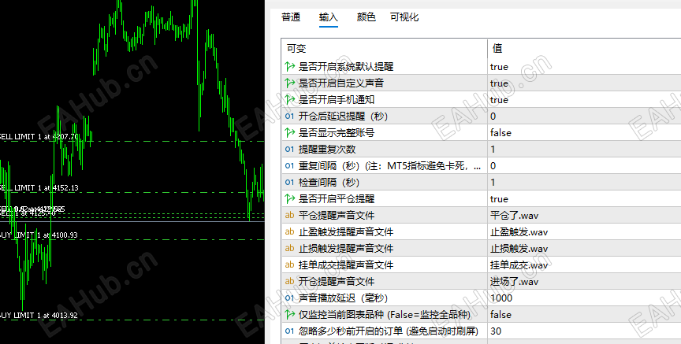Image resolution: width=681 pixels, height=344 pixels.
Task: Select the 是否开启系统默认提醒 row label
Action: 346,67
